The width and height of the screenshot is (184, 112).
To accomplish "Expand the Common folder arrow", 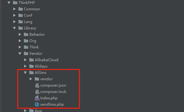I will 15,9.
